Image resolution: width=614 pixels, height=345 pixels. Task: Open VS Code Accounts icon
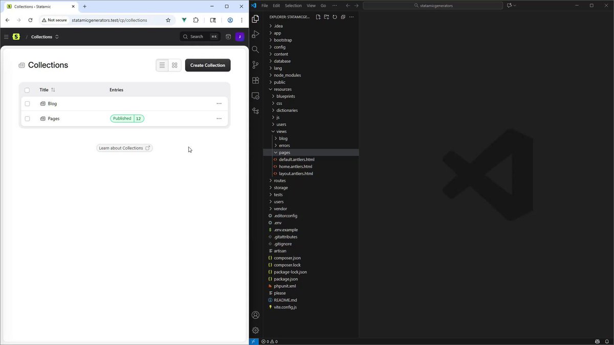click(x=255, y=315)
